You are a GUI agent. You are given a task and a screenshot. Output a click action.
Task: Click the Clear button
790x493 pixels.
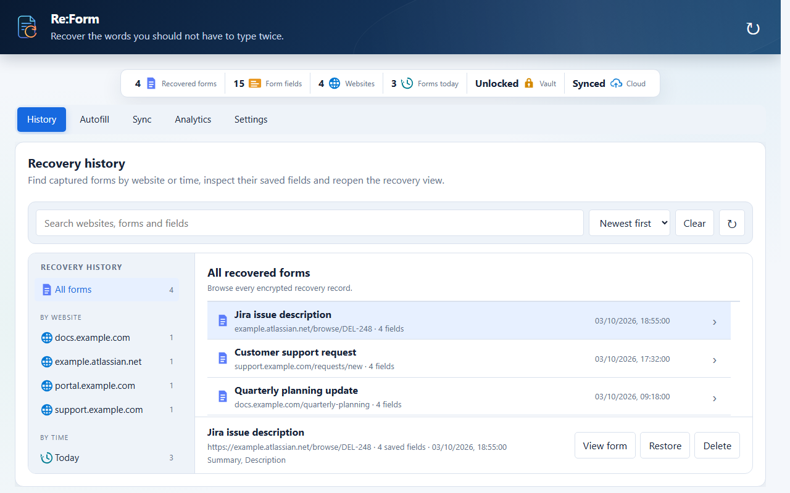tap(694, 223)
